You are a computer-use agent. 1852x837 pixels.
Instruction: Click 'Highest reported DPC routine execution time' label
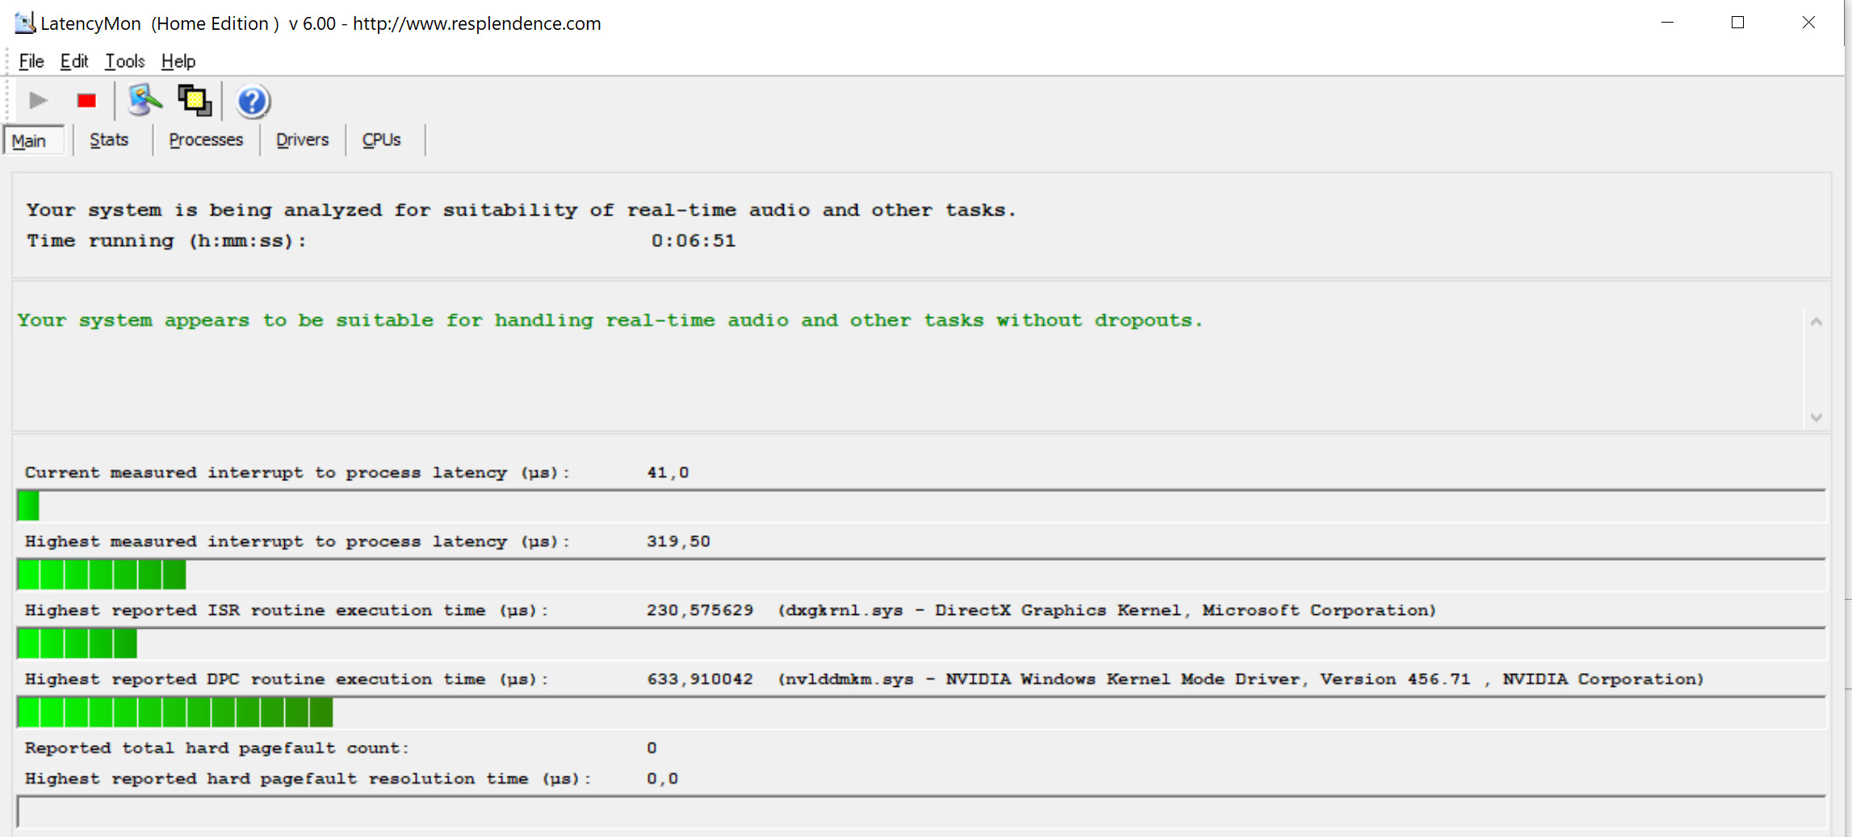(287, 679)
